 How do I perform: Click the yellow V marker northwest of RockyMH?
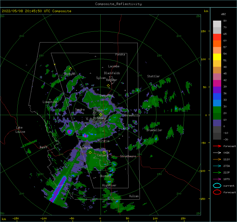coord(55,65)
